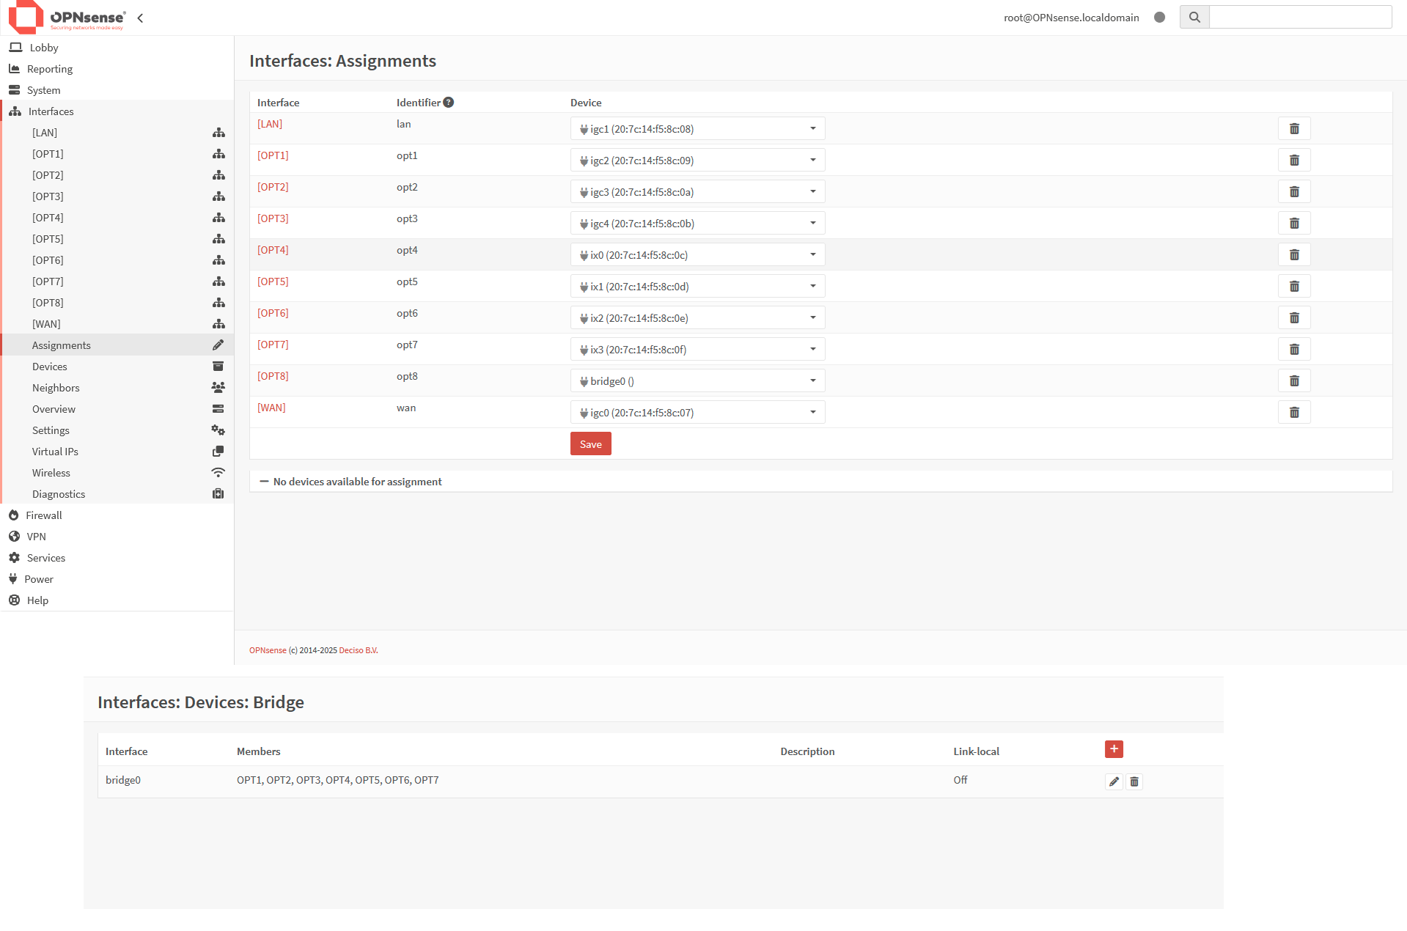The height and width of the screenshot is (931, 1407).
Task: Open the OPT2 device dropdown igc3
Action: point(697,192)
